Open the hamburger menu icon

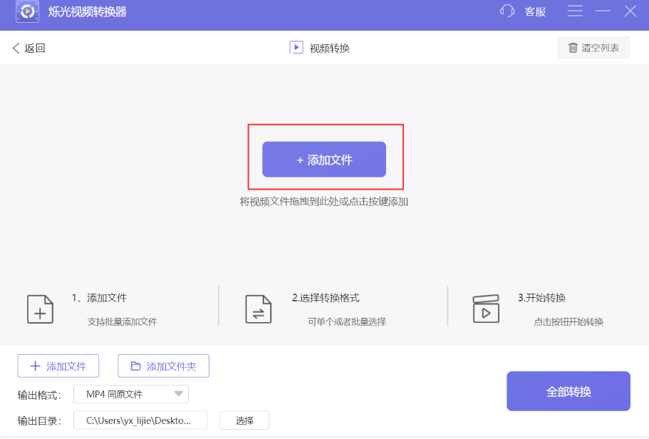(575, 11)
